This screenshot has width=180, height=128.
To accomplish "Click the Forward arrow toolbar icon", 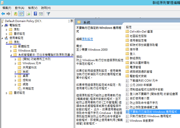I will [8, 14].
